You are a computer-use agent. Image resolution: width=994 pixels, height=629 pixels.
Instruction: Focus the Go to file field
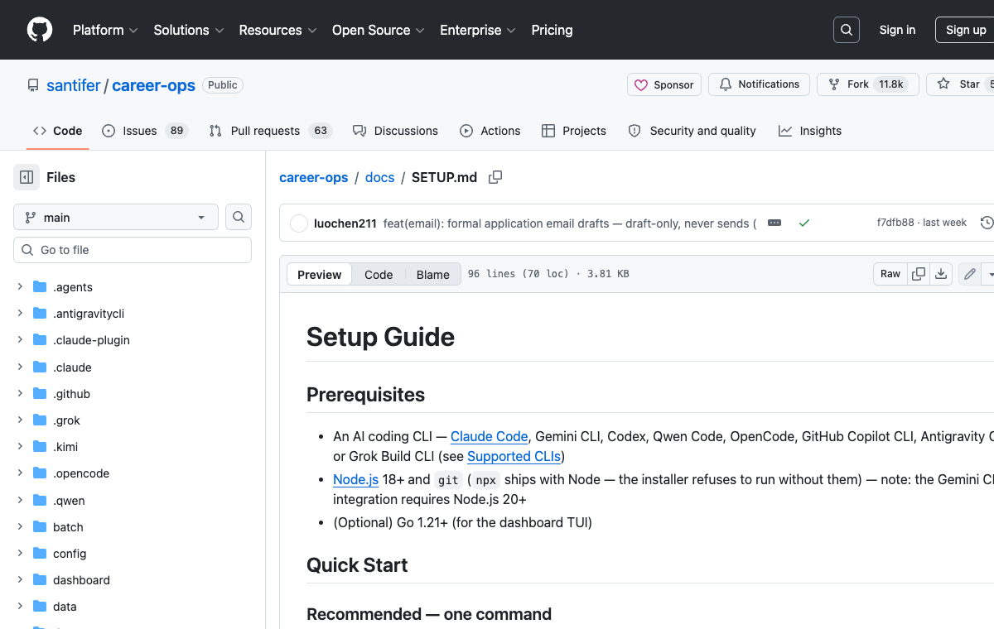[133, 250]
